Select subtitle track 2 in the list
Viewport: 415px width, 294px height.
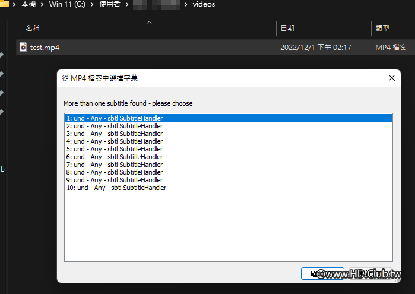pyautogui.click(x=229, y=126)
